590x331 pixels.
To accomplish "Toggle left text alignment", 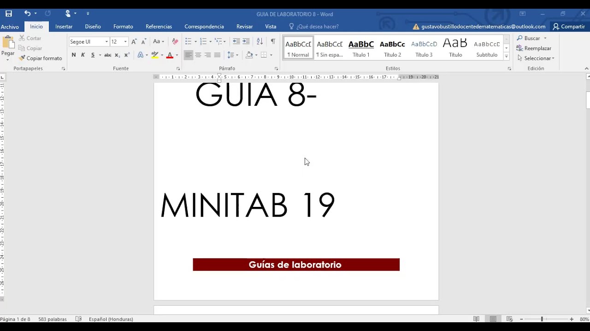I will coord(188,55).
